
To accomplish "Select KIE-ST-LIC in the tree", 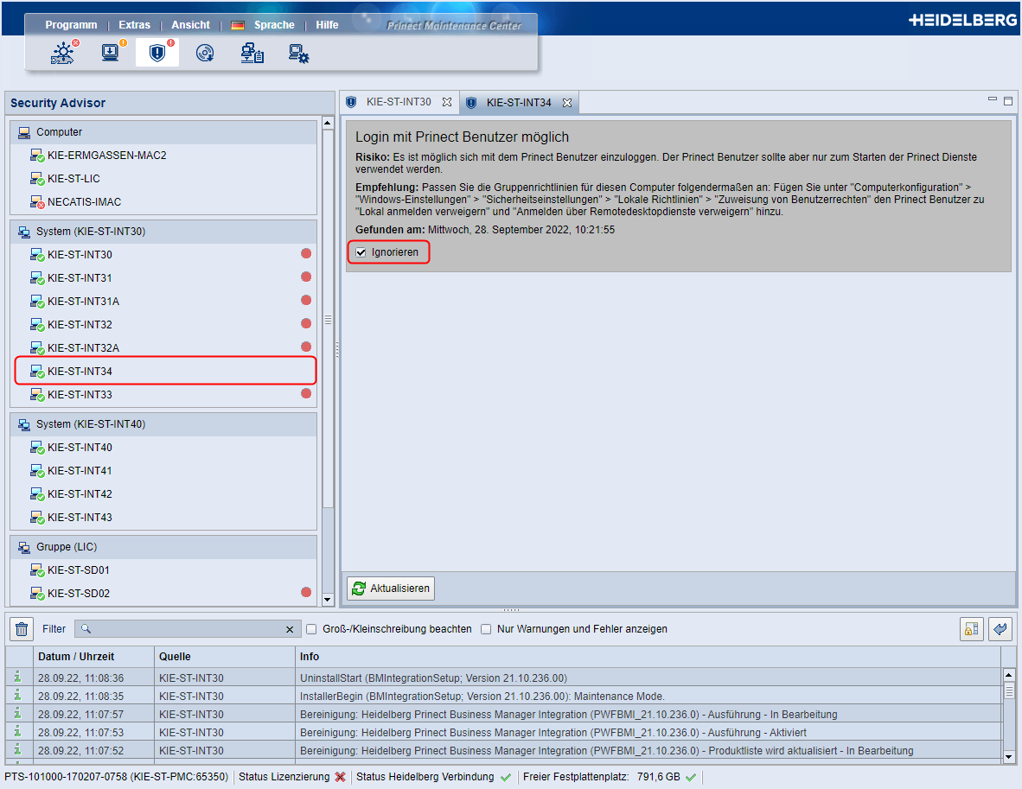I will click(73, 179).
